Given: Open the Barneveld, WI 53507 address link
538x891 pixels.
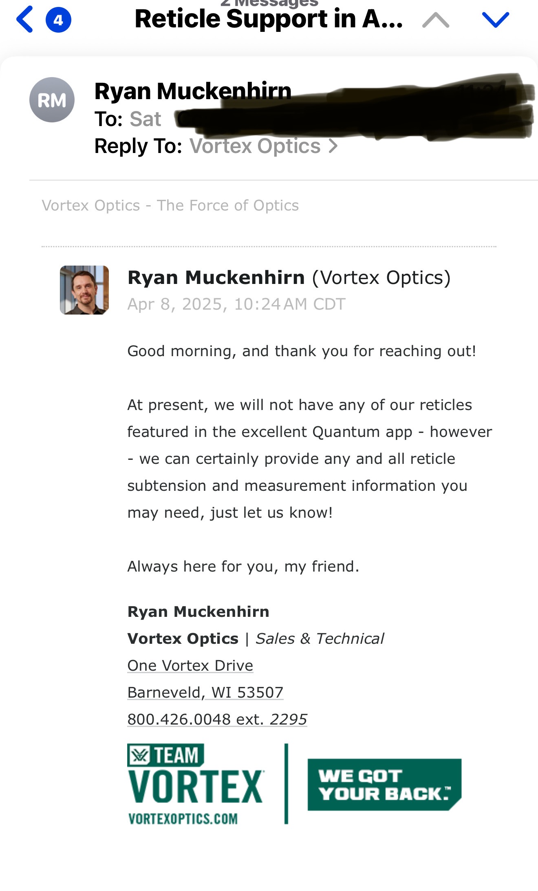Looking at the screenshot, I should 205,692.
